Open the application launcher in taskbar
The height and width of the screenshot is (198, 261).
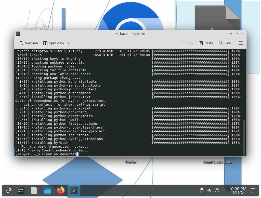click(x=8, y=190)
